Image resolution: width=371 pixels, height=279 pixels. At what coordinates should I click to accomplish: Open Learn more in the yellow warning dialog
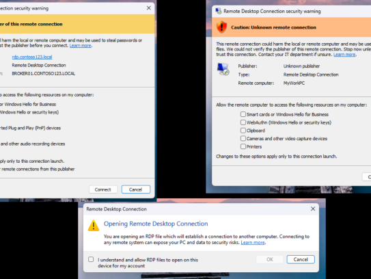[x=80, y=45]
